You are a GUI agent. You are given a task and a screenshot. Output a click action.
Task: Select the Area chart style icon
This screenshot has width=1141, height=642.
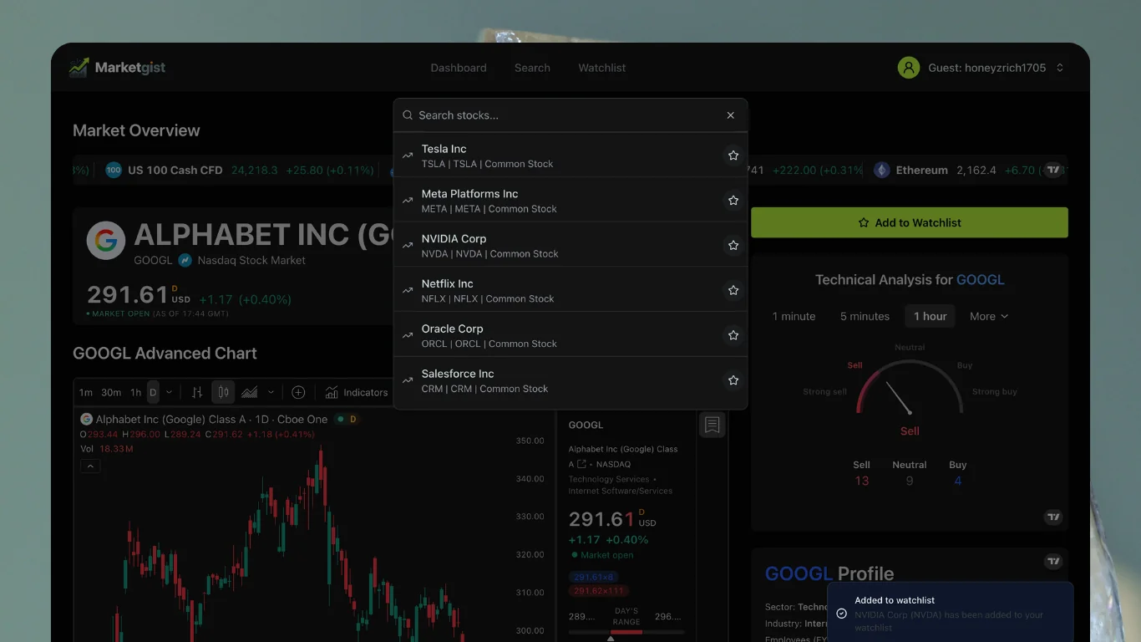tap(249, 392)
